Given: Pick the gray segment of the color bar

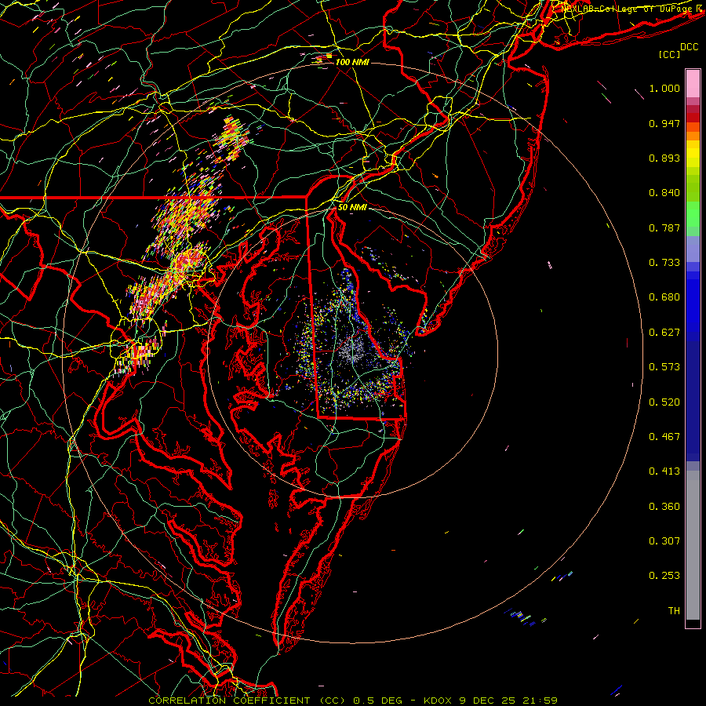Looking at the screenshot, I should [x=693, y=545].
